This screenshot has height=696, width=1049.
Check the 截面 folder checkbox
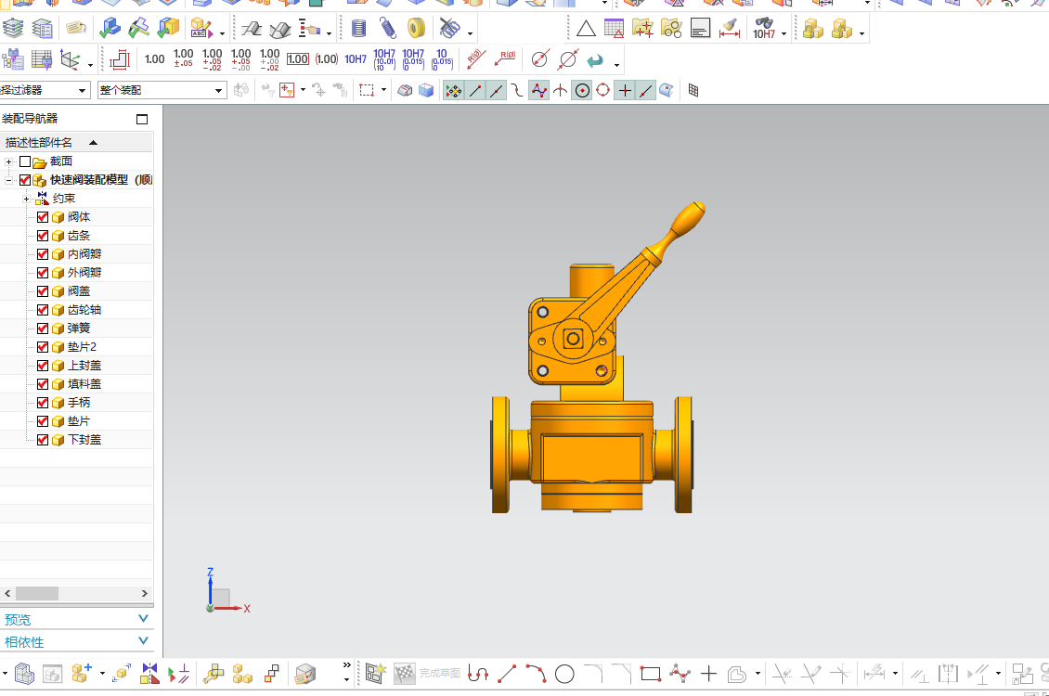coord(25,161)
